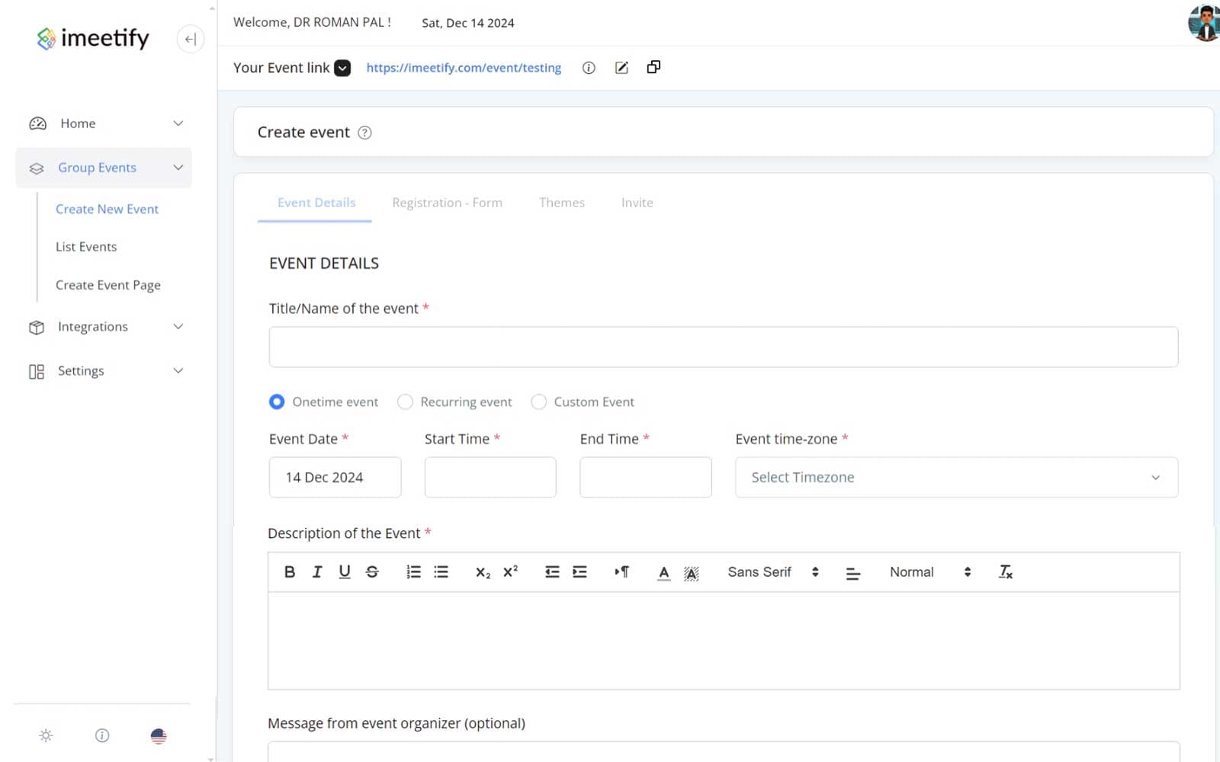Pick the text color tool

[663, 571]
